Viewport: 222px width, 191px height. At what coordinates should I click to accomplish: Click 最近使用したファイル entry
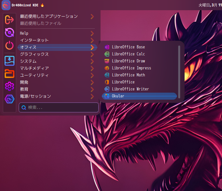(x=57, y=24)
